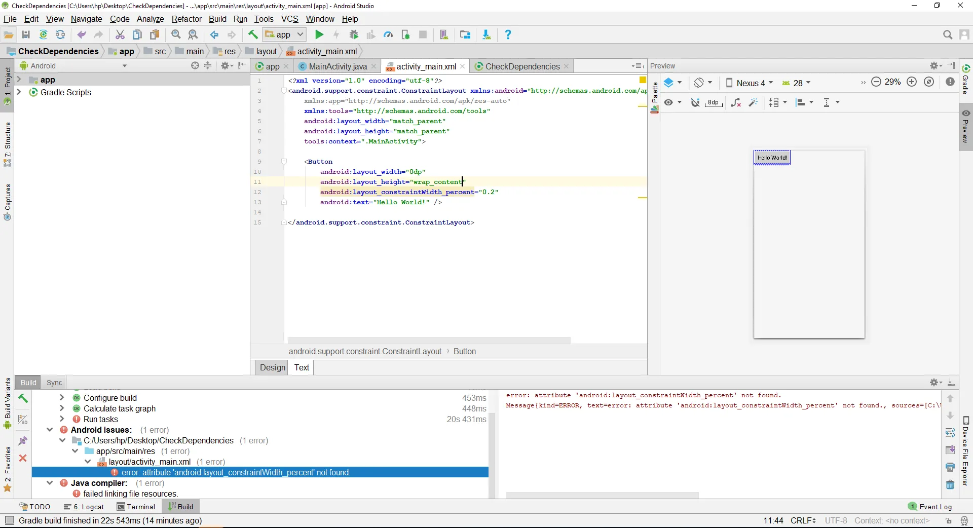This screenshot has height=528, width=973.
Task: Click the Make Project hammer icon
Action: coord(252,35)
